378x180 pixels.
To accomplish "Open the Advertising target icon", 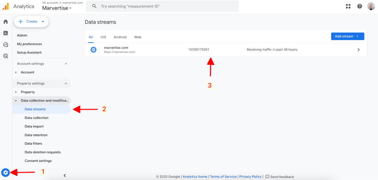I will [x=6, y=56].
